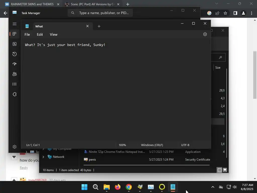
Task: Open the Windows Start menu
Action: (84, 187)
